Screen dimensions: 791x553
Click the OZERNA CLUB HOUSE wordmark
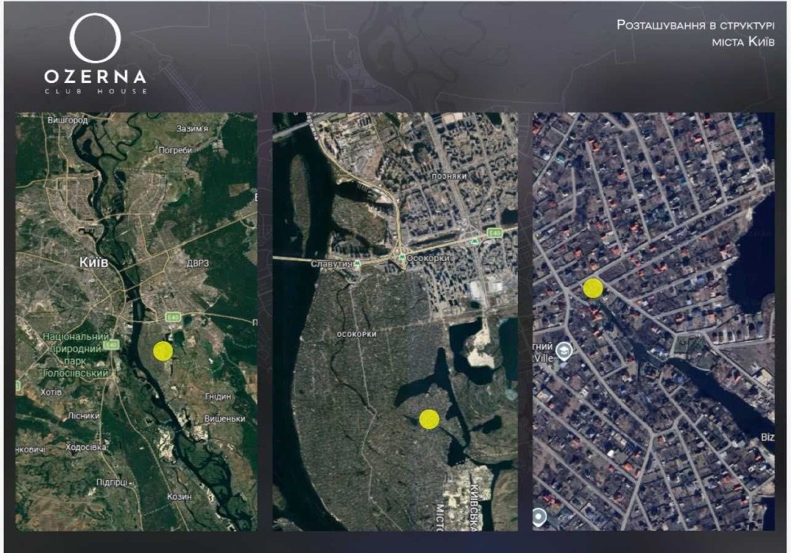(x=96, y=81)
